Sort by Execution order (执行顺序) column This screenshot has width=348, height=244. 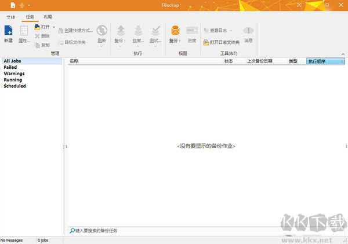point(325,61)
